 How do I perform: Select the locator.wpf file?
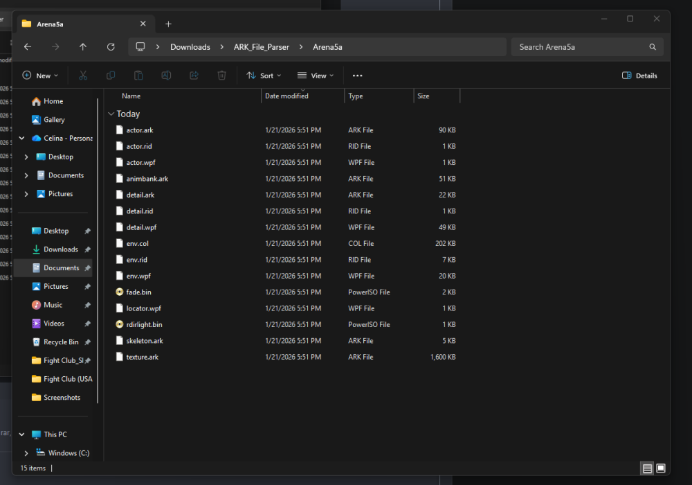coord(143,308)
